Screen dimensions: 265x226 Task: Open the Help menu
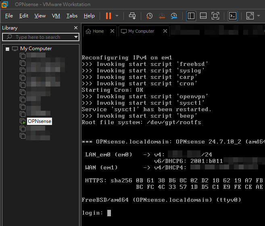pos(89,16)
